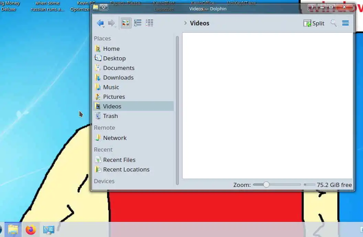The width and height of the screenshot is (363, 237).
Task: Click "75.2 GiB free" status text
Action: click(x=334, y=185)
